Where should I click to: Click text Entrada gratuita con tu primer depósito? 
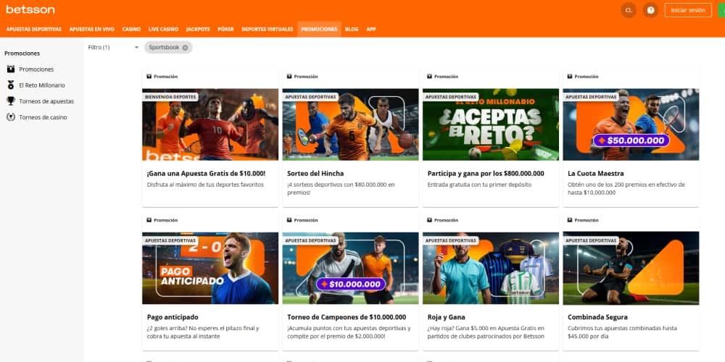(x=479, y=185)
